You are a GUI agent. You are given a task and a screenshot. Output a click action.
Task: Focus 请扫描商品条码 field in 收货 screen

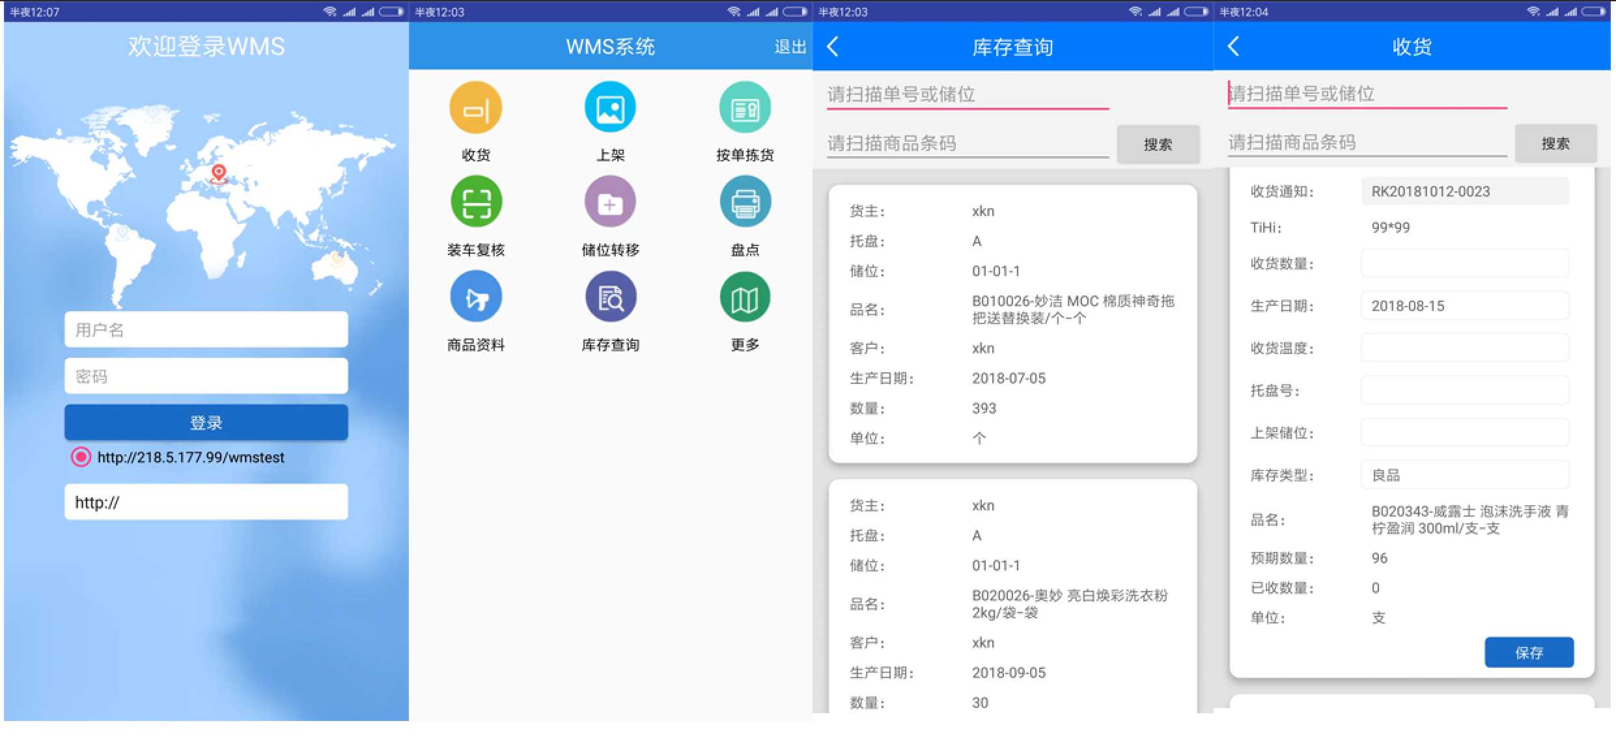[1367, 143]
